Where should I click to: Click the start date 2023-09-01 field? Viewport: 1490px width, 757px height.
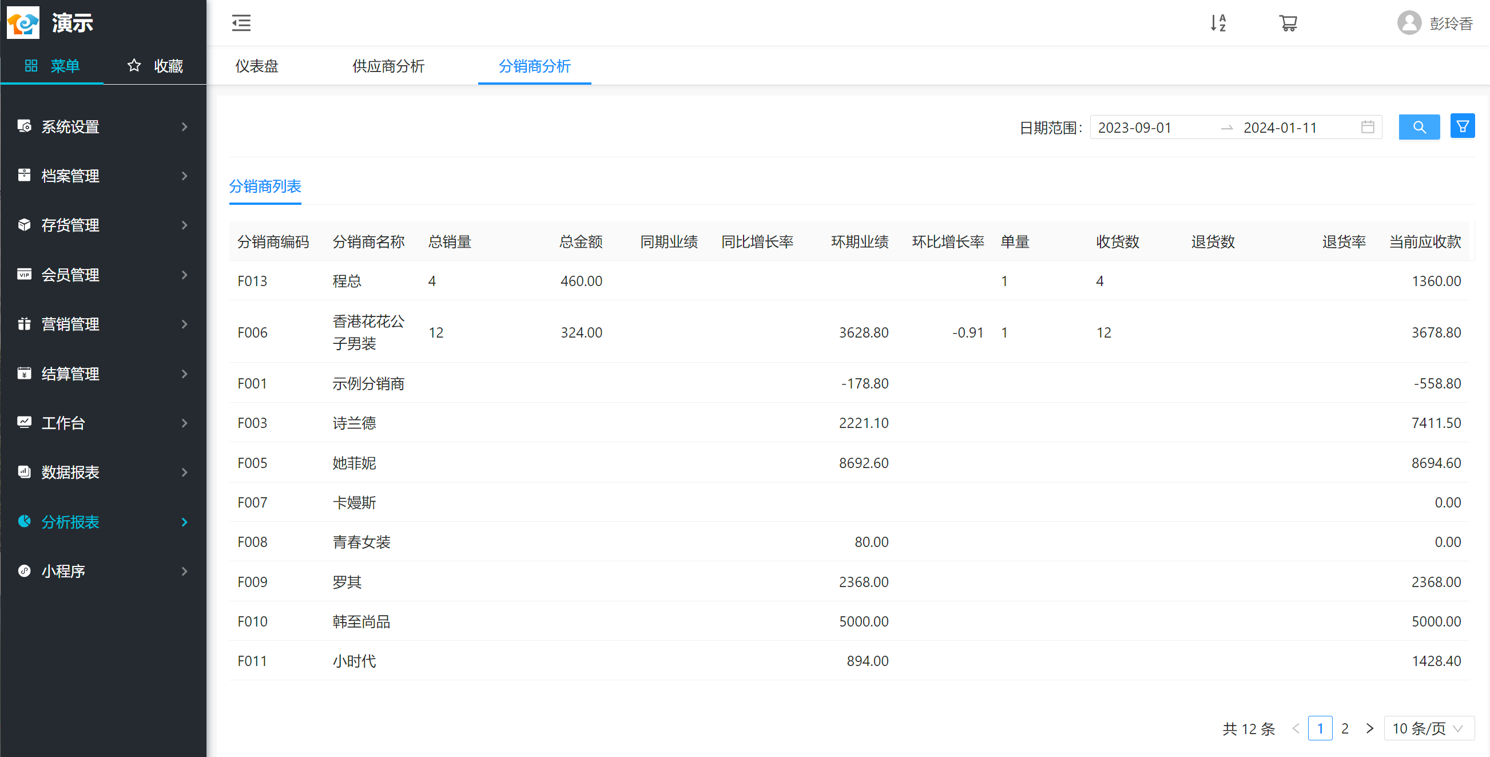point(1134,128)
